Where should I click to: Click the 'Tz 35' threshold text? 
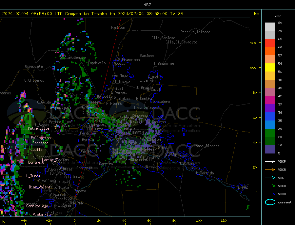[176, 14]
